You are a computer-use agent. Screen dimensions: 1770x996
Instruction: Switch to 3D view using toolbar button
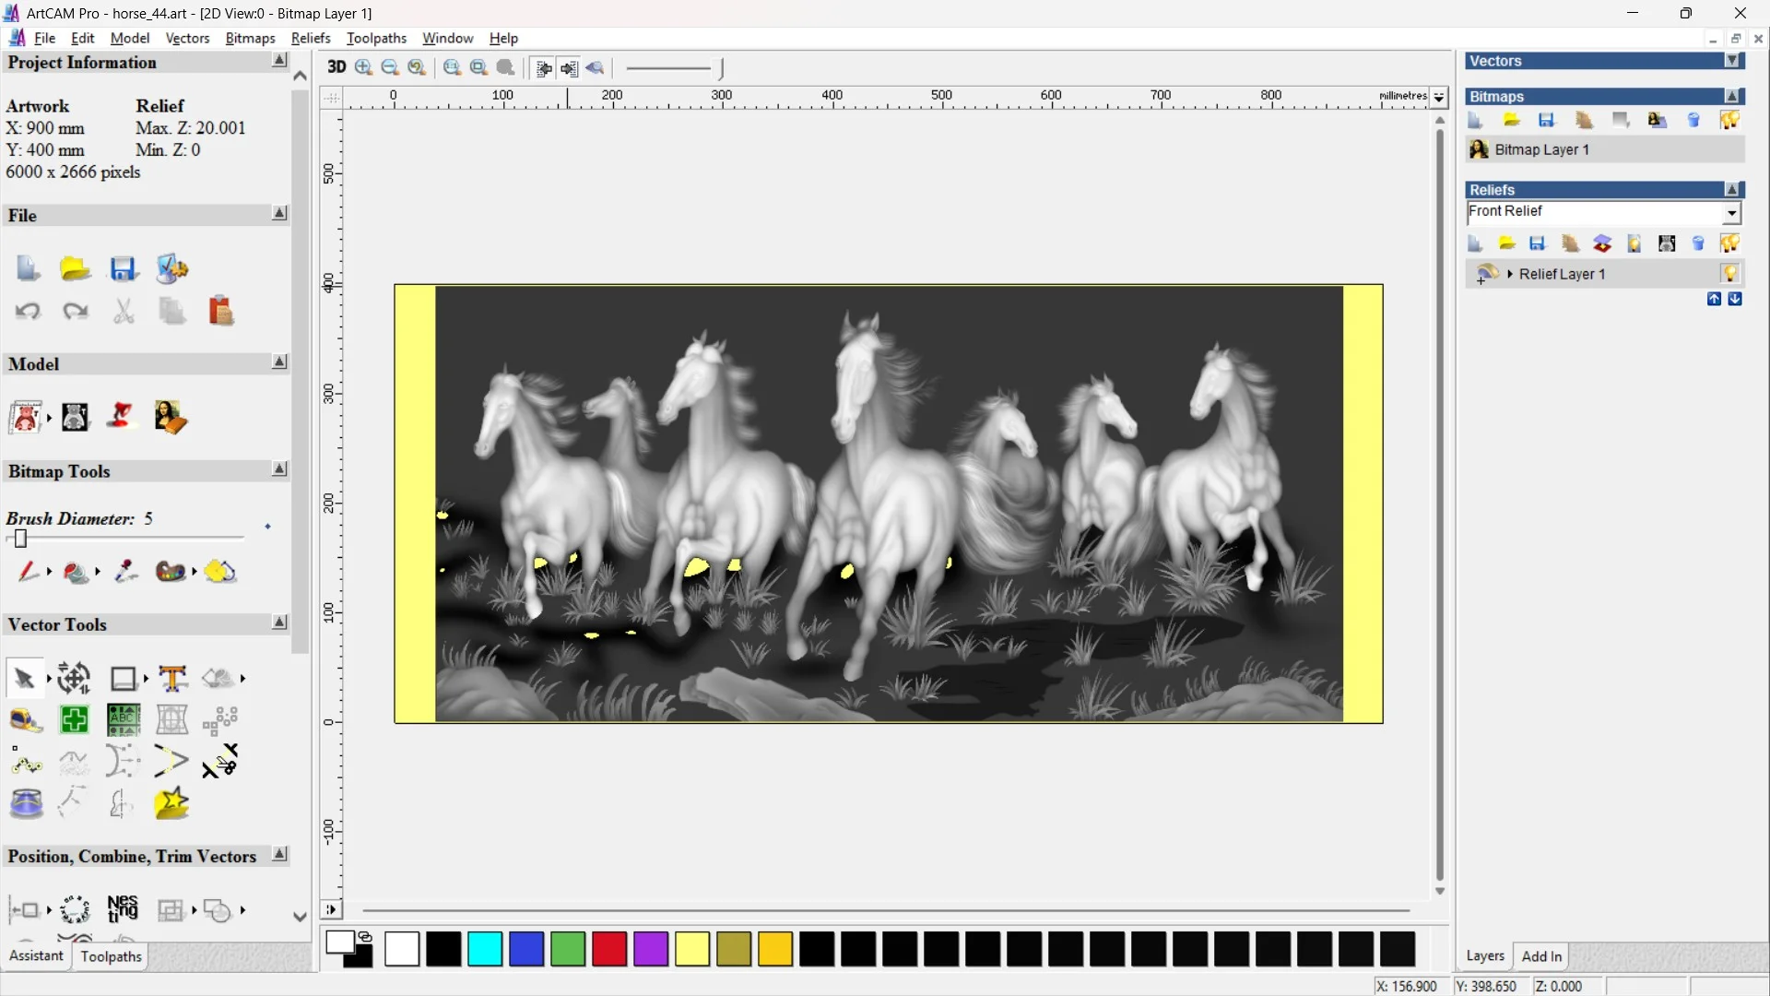336,68
